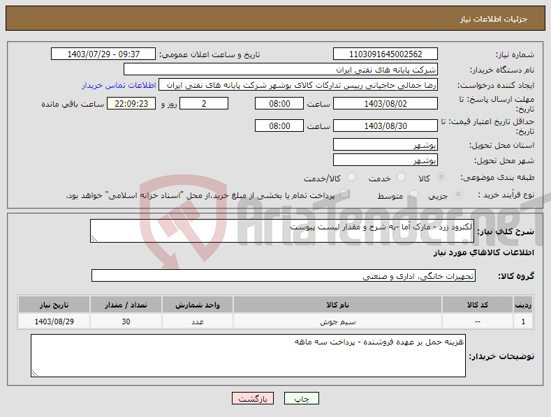Viewport: 551px width, 417px height.
Task: Click the طبقه بندی موضوعی label
Action: (x=498, y=178)
